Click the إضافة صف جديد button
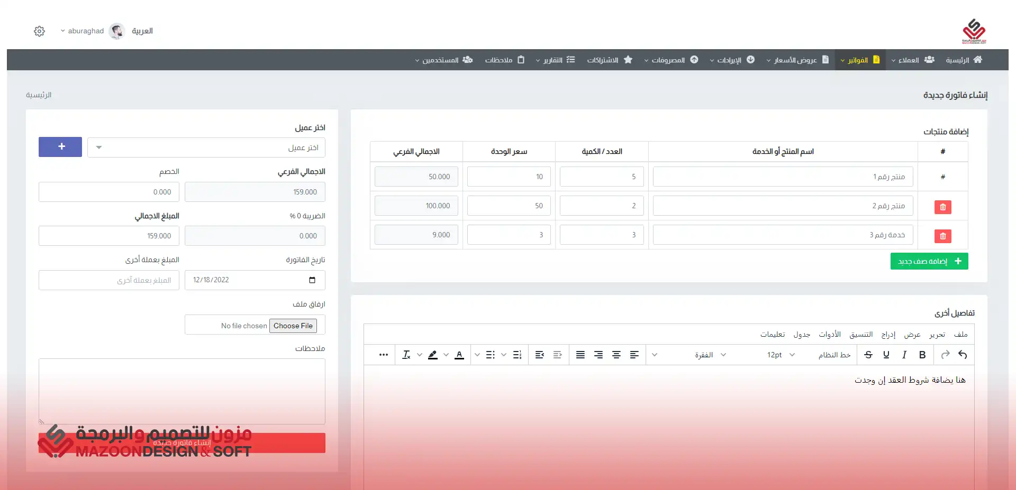The image size is (1016, 490). pos(929,261)
